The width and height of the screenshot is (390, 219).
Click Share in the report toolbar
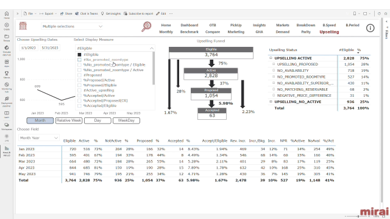click(66, 13)
